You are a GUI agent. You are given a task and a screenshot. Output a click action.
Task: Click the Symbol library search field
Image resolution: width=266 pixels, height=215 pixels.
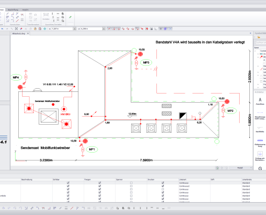click(261, 42)
